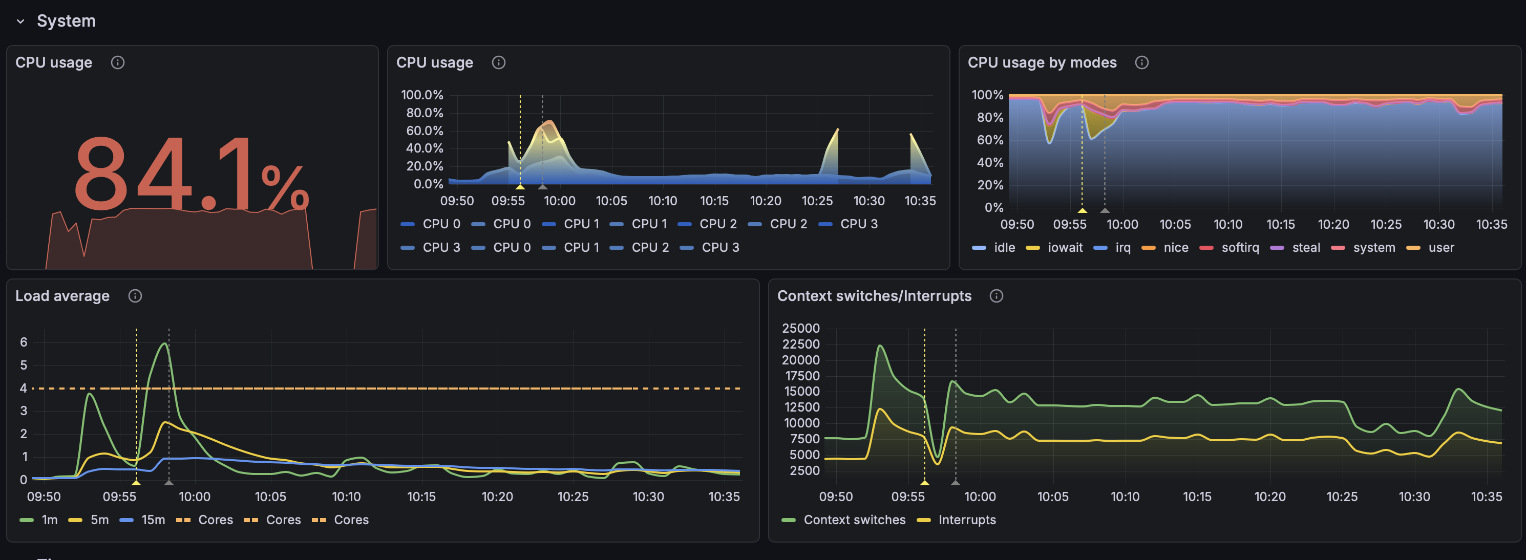Select the softirq legend entry
This screenshot has width=1526, height=560.
1240,247
